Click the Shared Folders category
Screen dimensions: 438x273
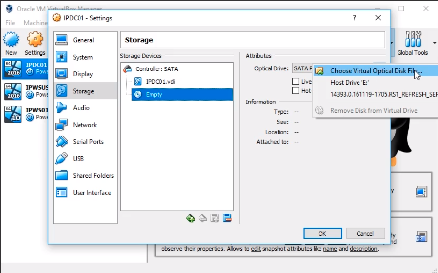[93, 176]
